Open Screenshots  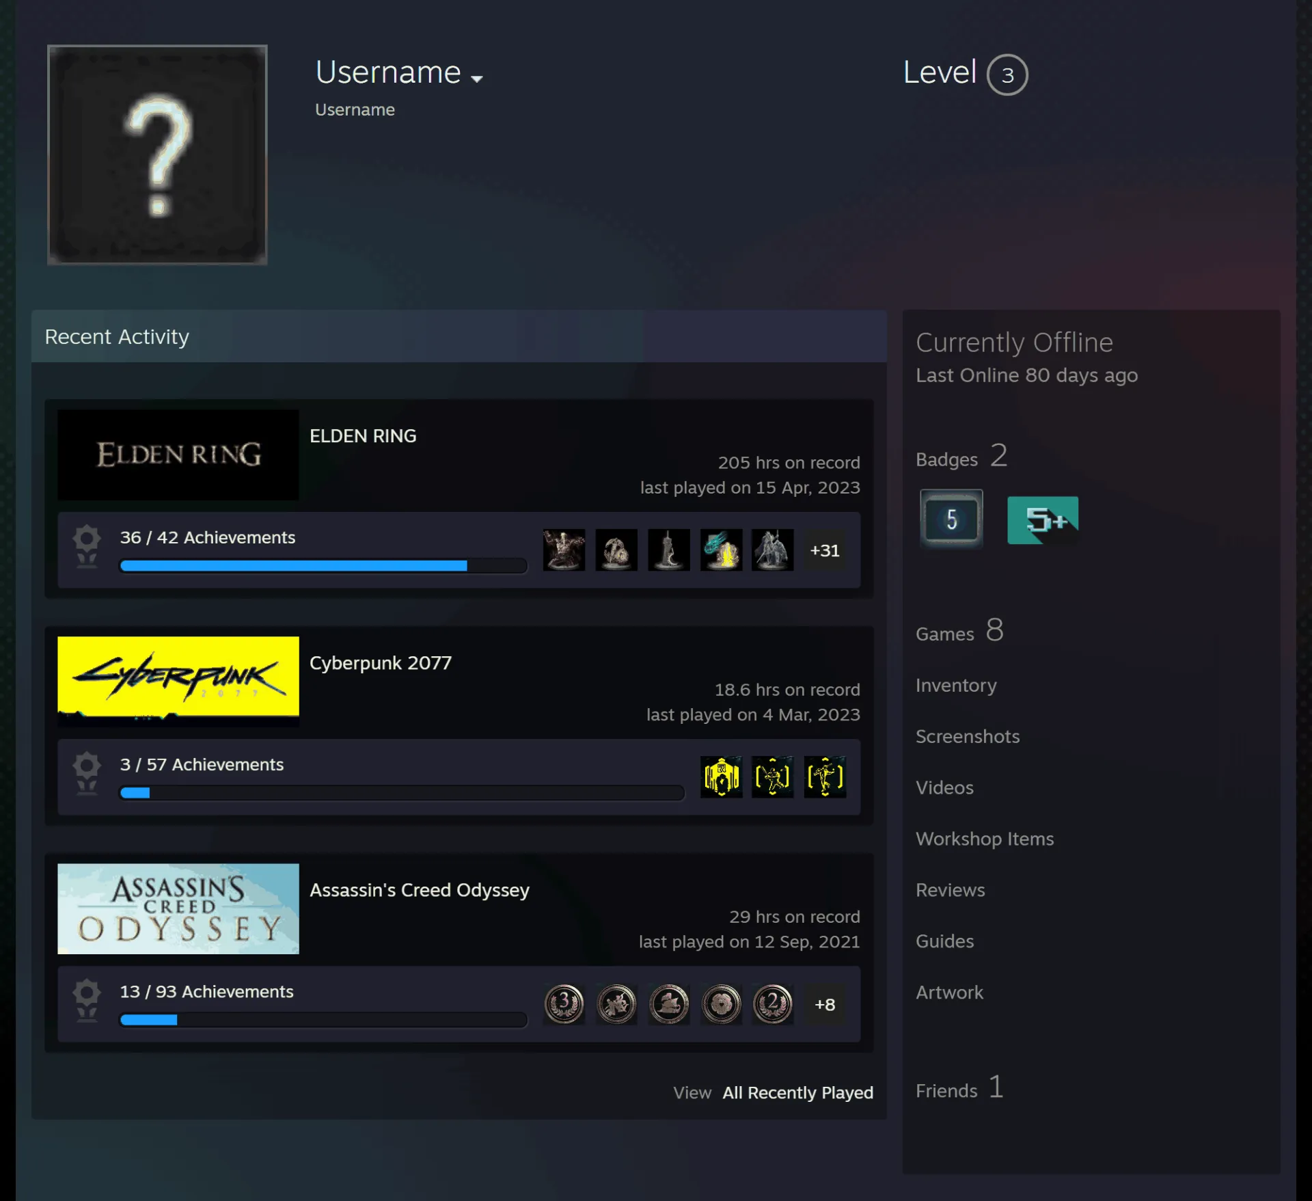click(968, 736)
